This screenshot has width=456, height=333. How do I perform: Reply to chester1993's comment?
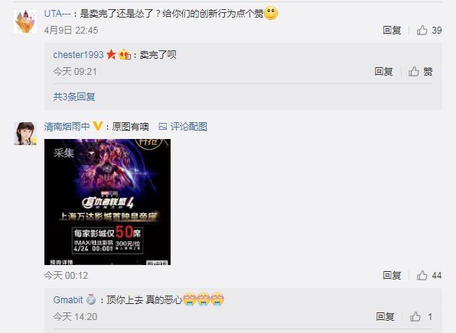click(383, 72)
